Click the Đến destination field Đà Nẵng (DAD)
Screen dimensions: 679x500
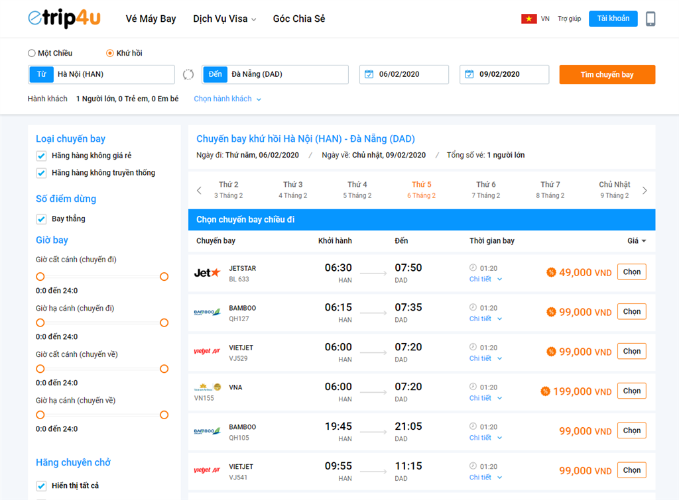[x=275, y=74]
